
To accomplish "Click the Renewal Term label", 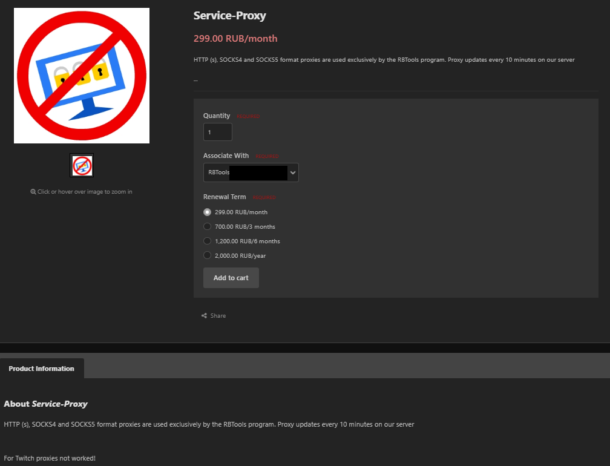I will coord(225,197).
